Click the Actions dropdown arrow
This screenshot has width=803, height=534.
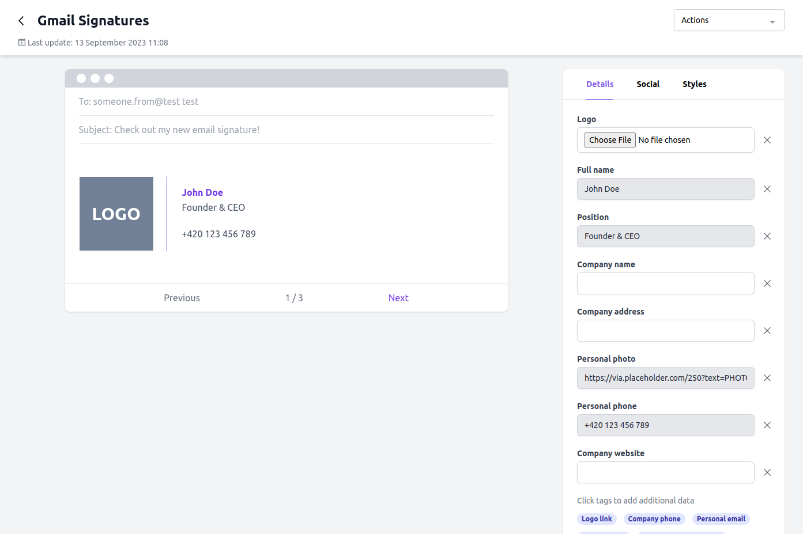point(772,20)
